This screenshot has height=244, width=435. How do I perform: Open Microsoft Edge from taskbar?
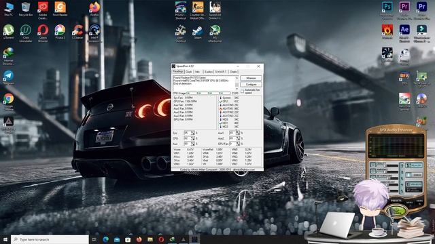[106, 239]
